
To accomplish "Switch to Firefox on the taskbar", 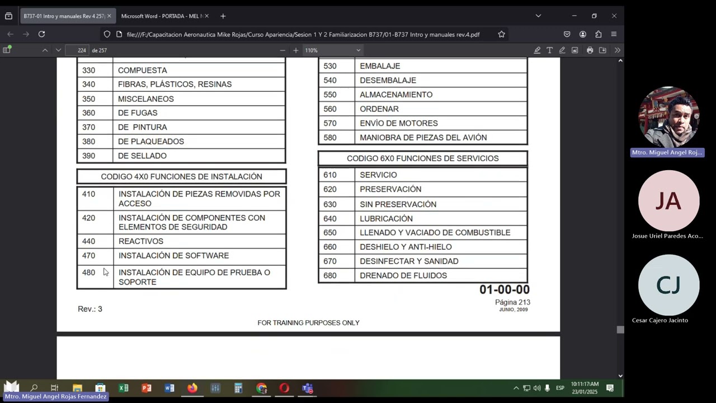I will pyautogui.click(x=192, y=388).
